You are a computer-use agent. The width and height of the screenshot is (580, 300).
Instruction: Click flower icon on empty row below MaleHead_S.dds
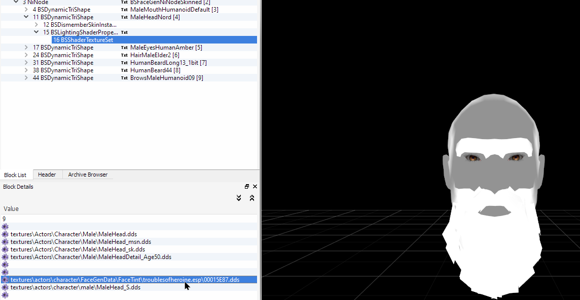click(5, 295)
